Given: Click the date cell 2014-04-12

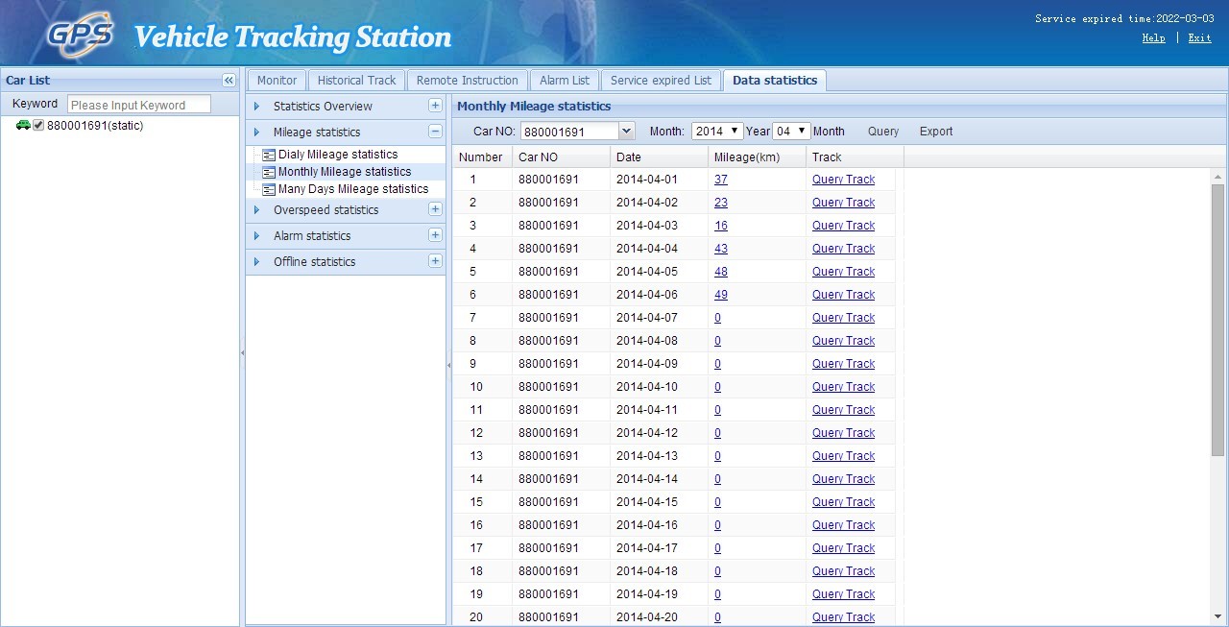Looking at the screenshot, I should 647,433.
